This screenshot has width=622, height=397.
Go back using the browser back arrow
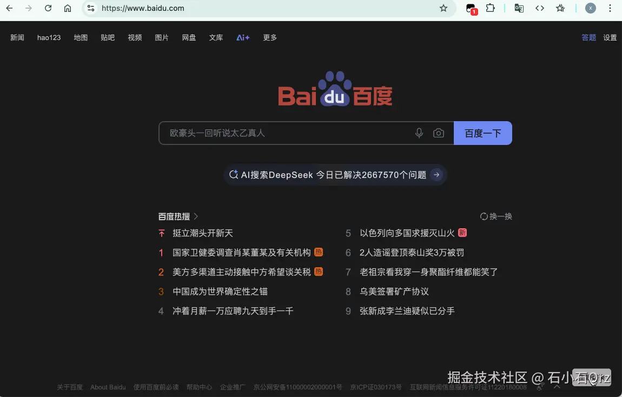point(9,8)
